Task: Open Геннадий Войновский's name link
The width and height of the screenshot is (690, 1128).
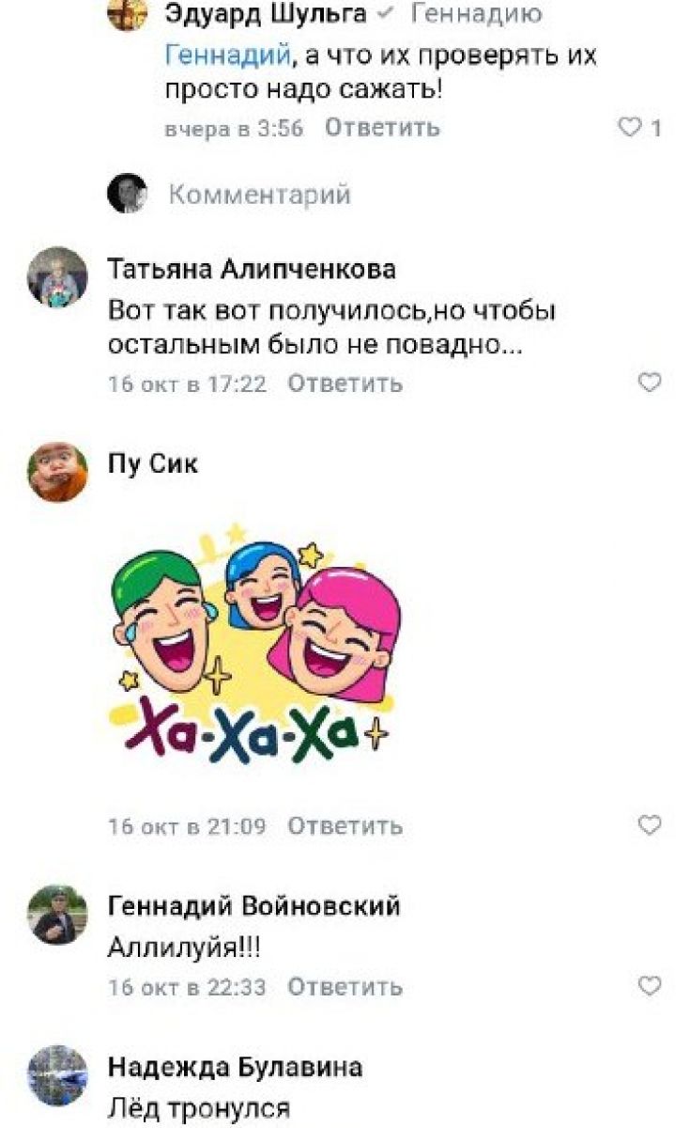Action: [x=254, y=905]
